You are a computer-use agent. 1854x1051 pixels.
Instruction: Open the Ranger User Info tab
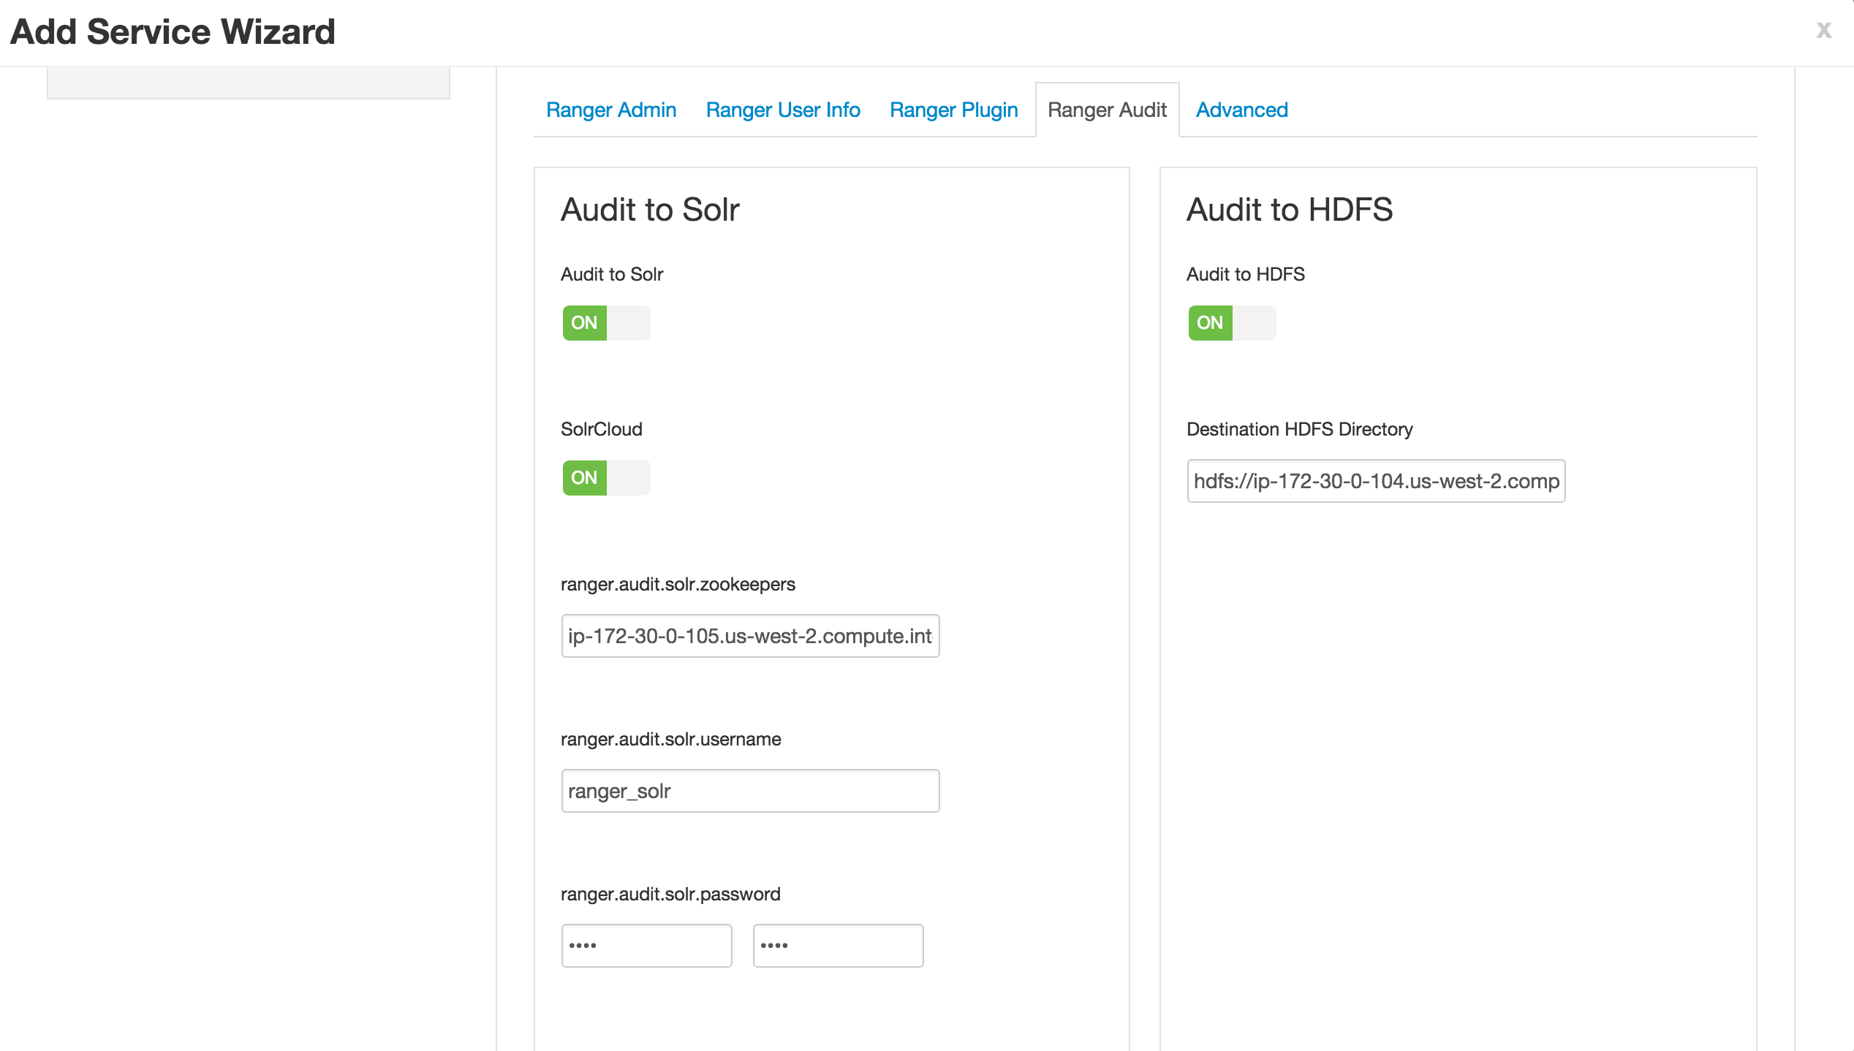click(783, 110)
